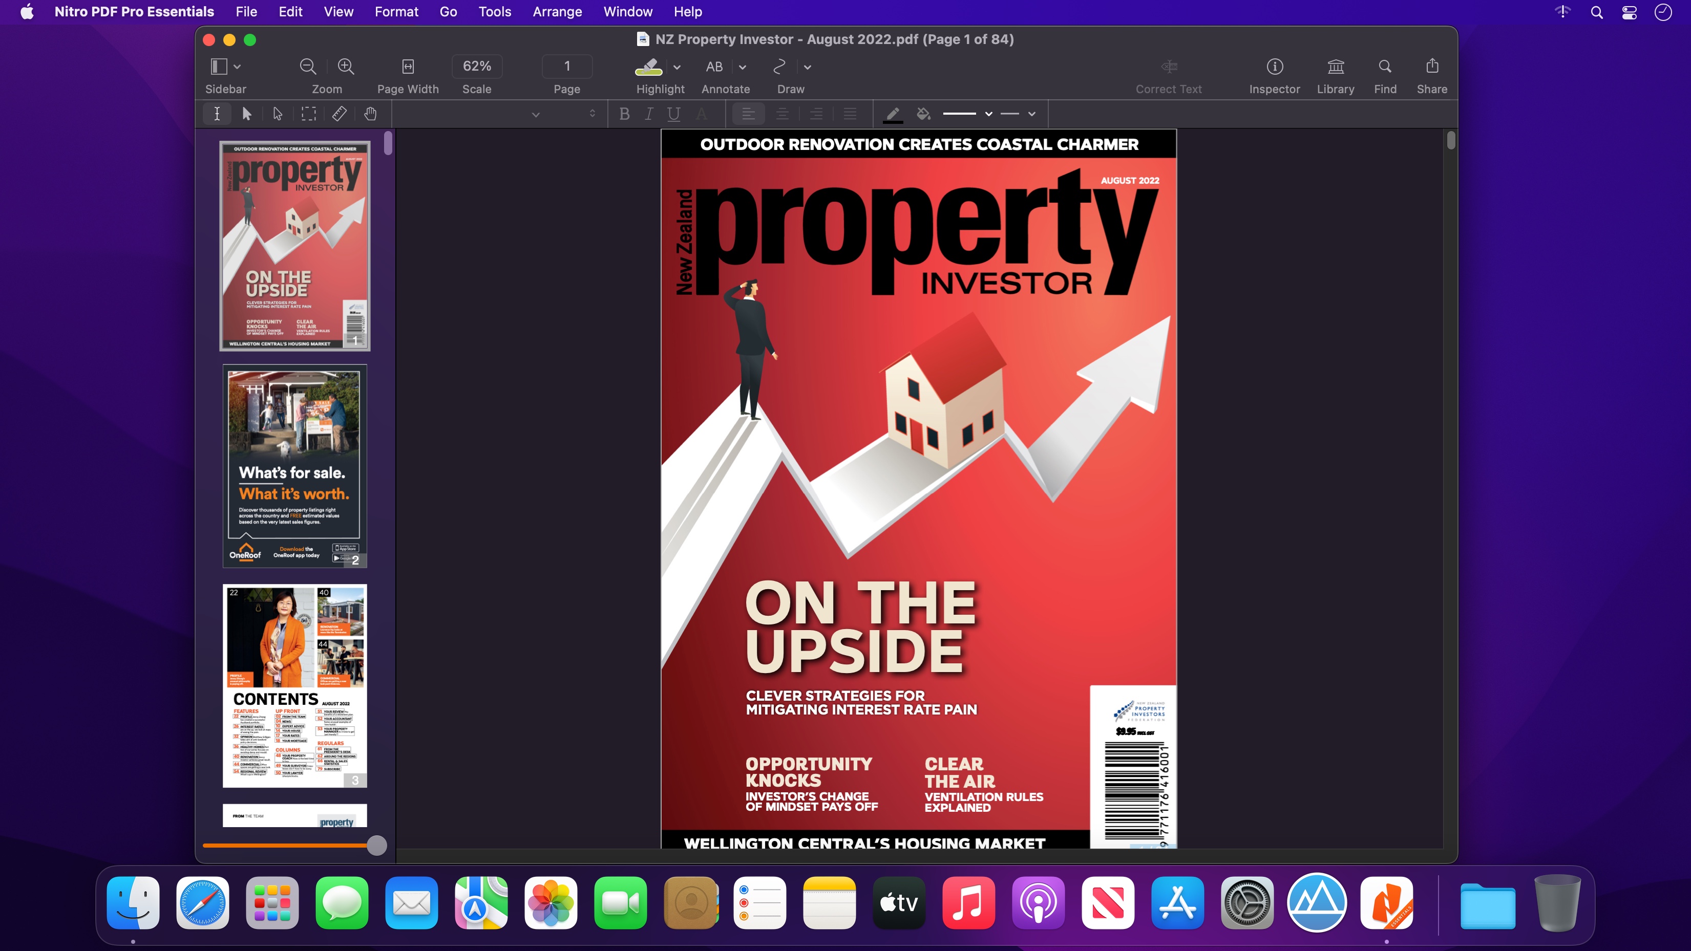Toggle Bold text formatting
The image size is (1691, 951).
pyautogui.click(x=624, y=114)
